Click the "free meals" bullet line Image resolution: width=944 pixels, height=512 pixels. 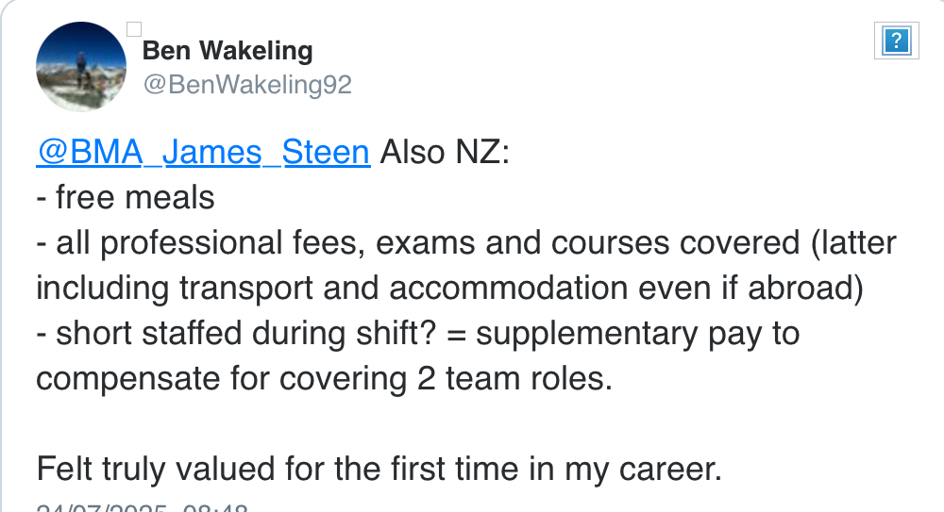click(126, 197)
